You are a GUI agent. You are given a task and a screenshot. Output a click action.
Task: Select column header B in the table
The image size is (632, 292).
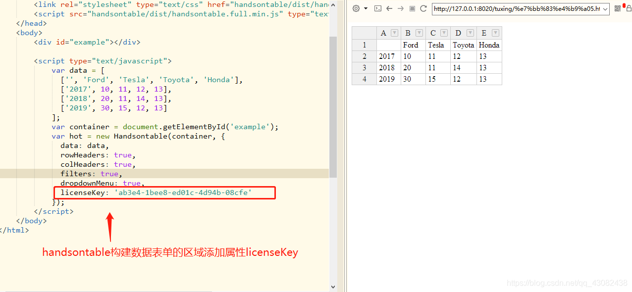(x=408, y=33)
